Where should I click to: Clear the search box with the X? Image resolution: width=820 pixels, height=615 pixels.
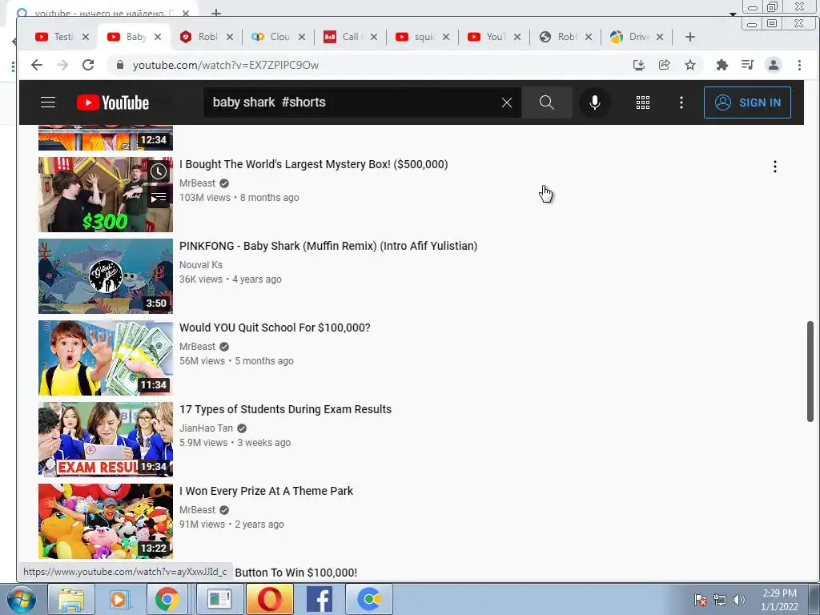point(506,102)
